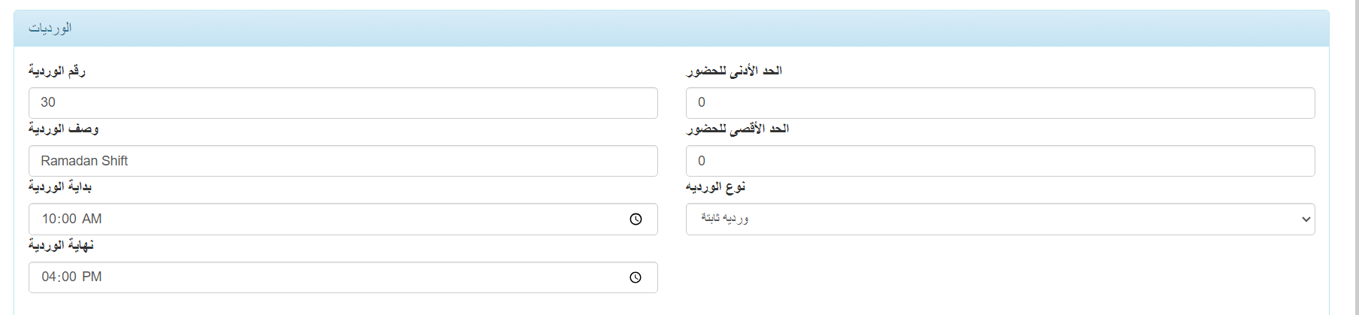This screenshot has height=315, width=1359.
Task: Expand the shift type dropdown (نوع الورديه)
Action: pos(1000,220)
